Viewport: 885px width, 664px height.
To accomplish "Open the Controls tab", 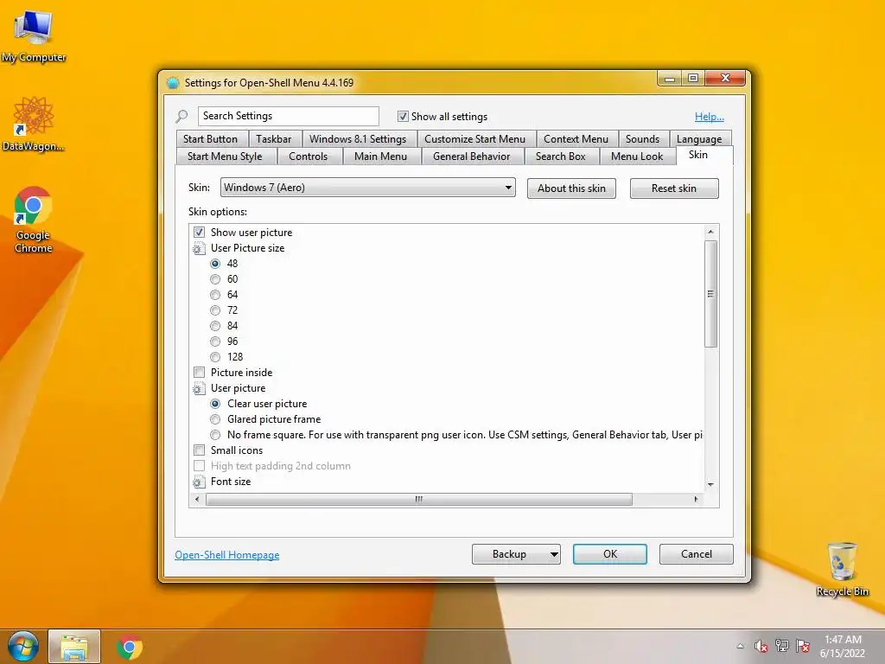I will click(x=309, y=156).
